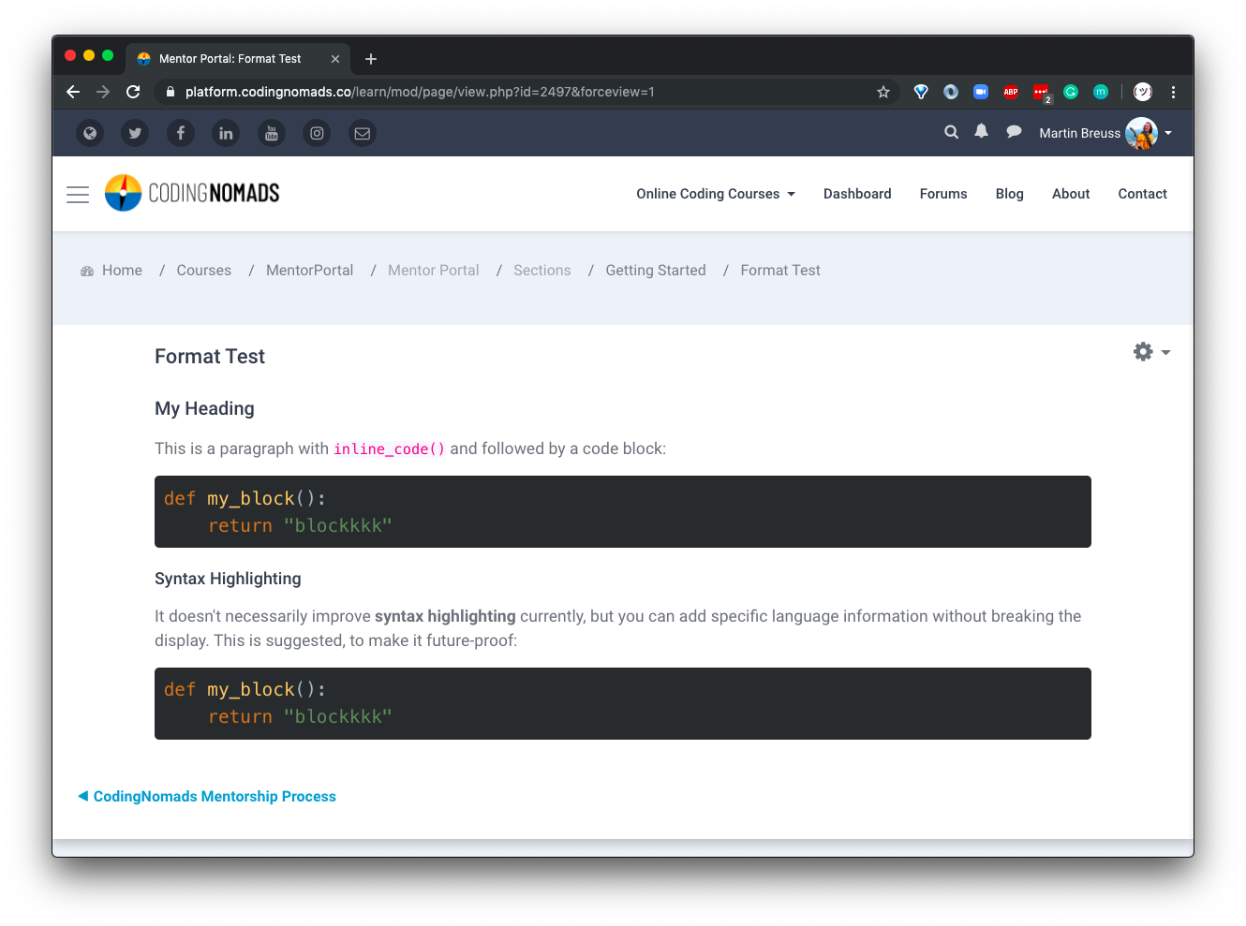The height and width of the screenshot is (926, 1246).
Task: Bookmark this page with the star icon
Action: [x=883, y=92]
